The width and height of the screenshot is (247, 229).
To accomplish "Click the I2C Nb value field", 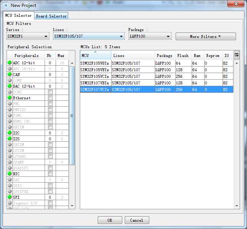I will pos(50,133).
